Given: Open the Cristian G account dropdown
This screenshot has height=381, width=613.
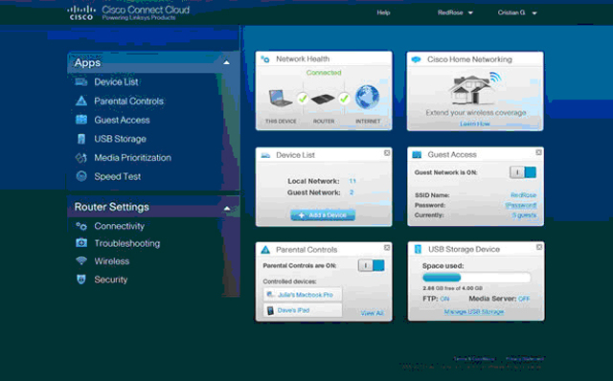Looking at the screenshot, I should click(x=517, y=12).
